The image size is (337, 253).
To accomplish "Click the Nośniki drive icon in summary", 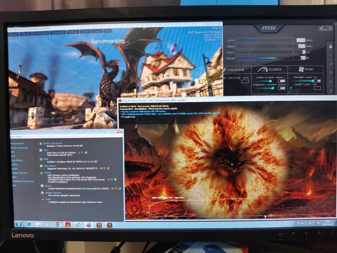I will (42, 186).
